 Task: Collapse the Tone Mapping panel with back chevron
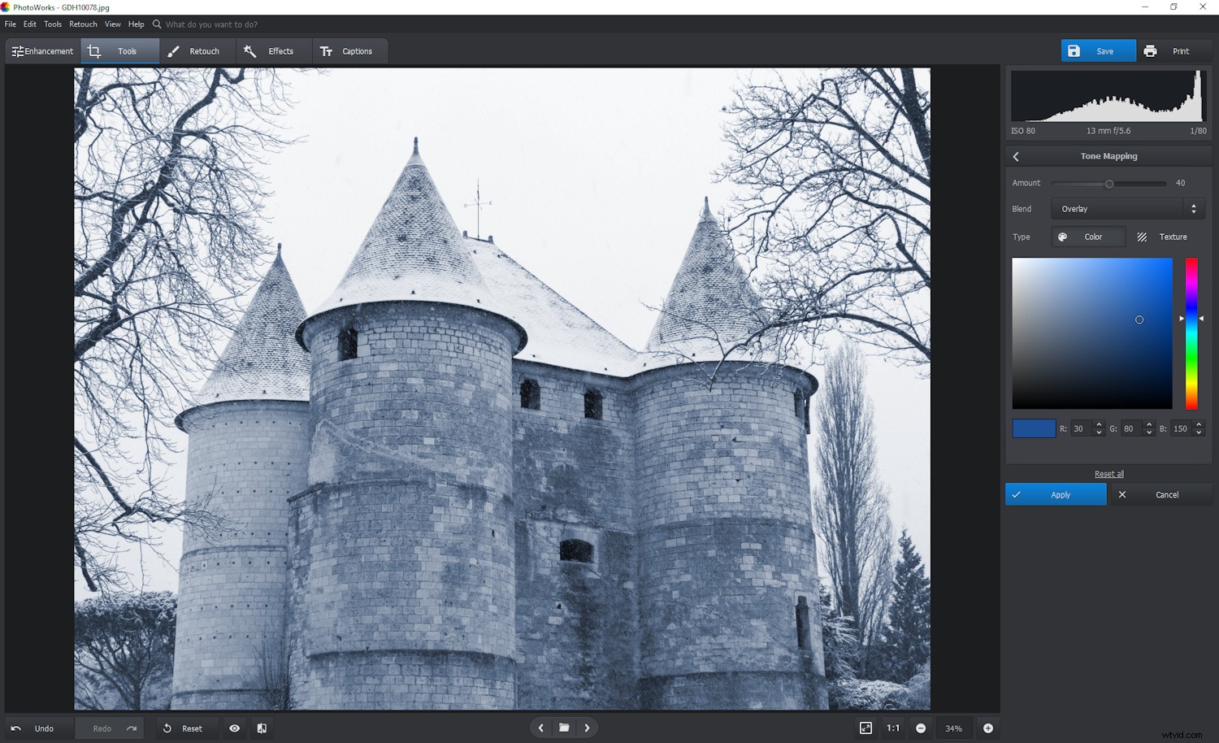[x=1015, y=155]
